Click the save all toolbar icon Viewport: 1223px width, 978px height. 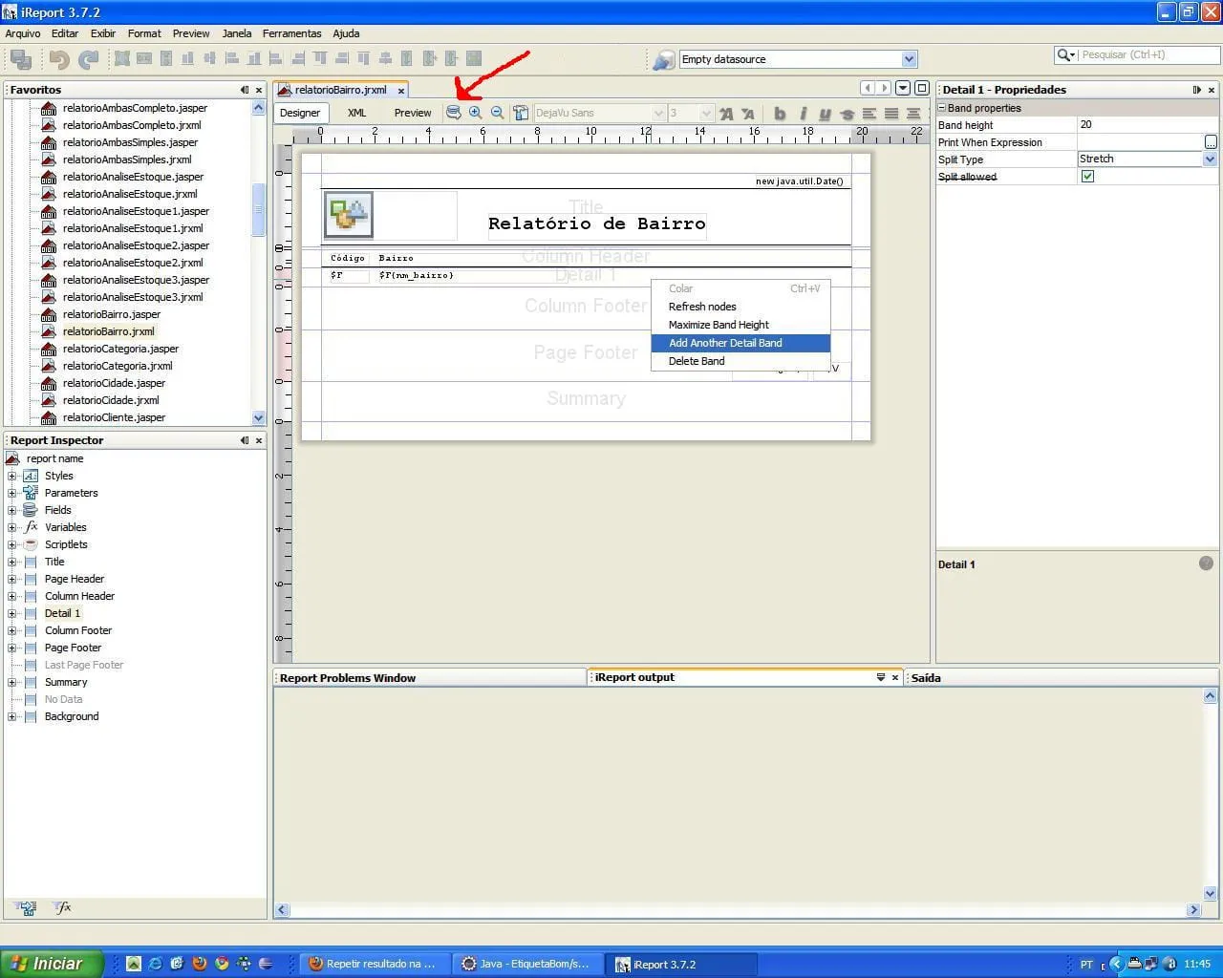(x=20, y=59)
